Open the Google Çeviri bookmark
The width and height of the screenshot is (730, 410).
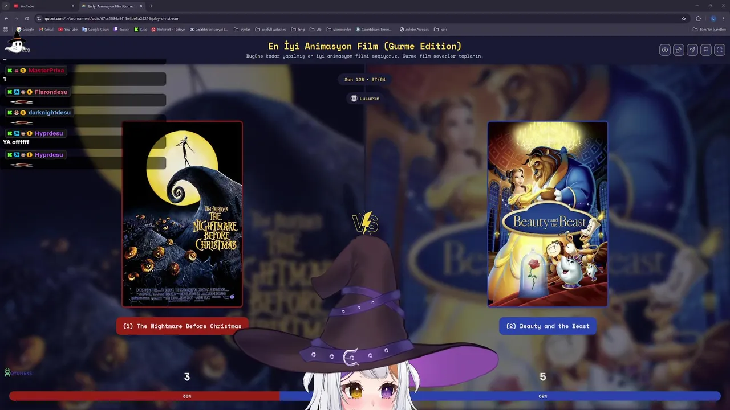click(95, 29)
